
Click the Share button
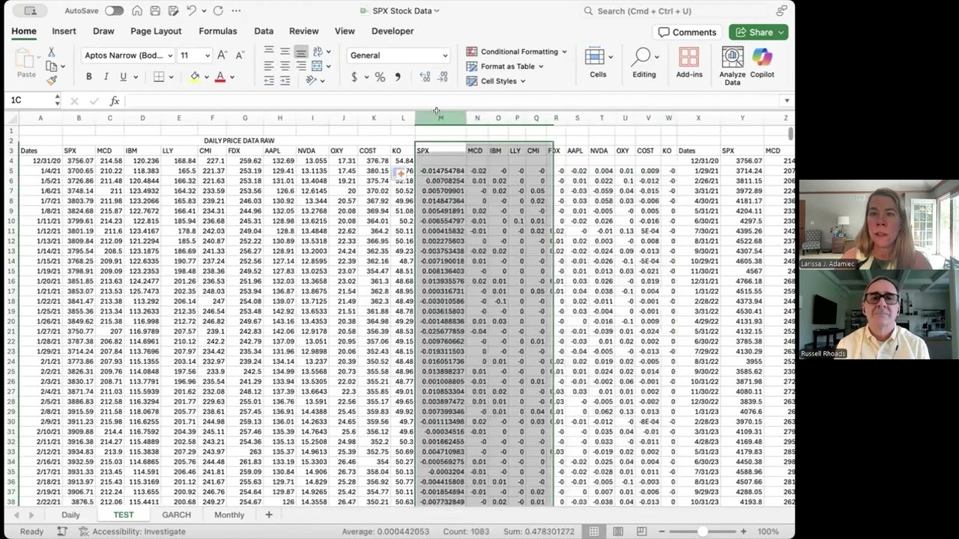coord(758,32)
